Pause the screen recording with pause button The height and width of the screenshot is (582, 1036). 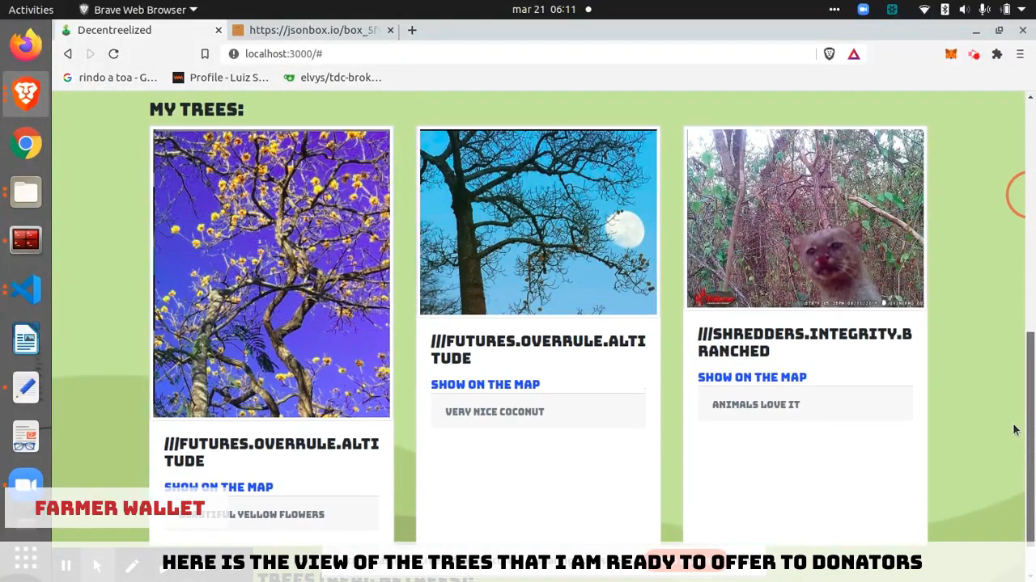coord(66,566)
